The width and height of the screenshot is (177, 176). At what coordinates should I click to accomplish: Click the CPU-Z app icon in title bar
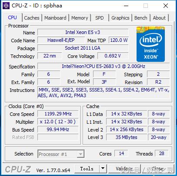point(6,6)
